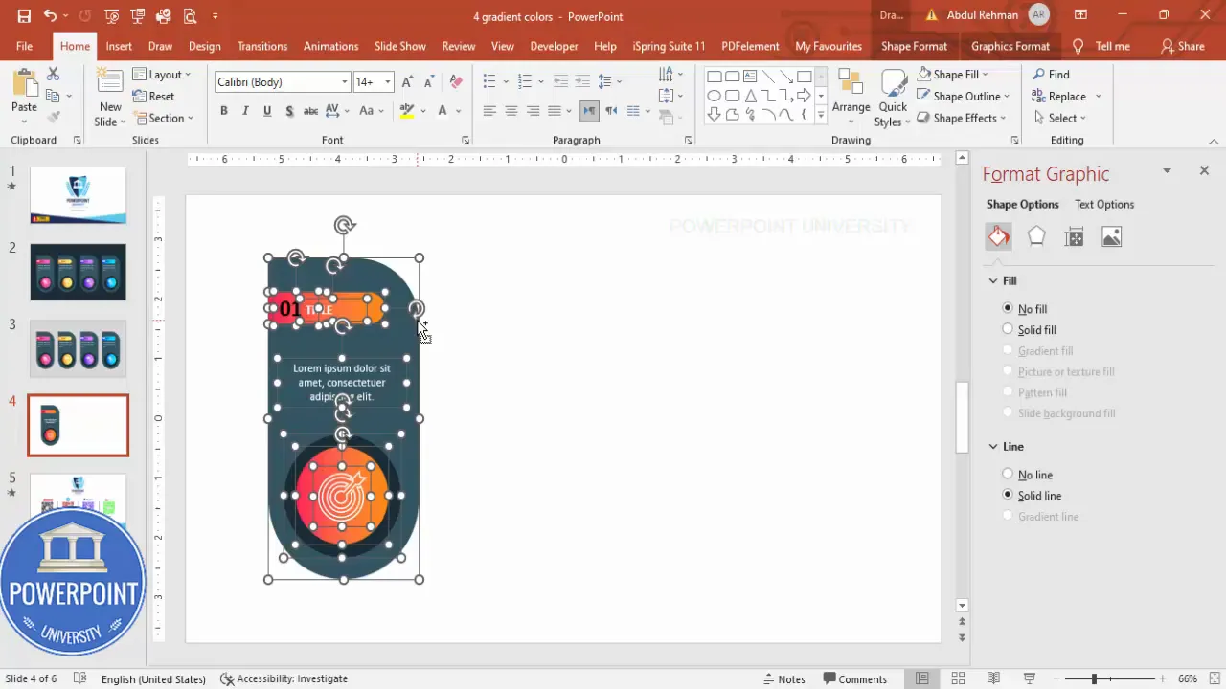Toggle Italic formatting

[x=245, y=111]
